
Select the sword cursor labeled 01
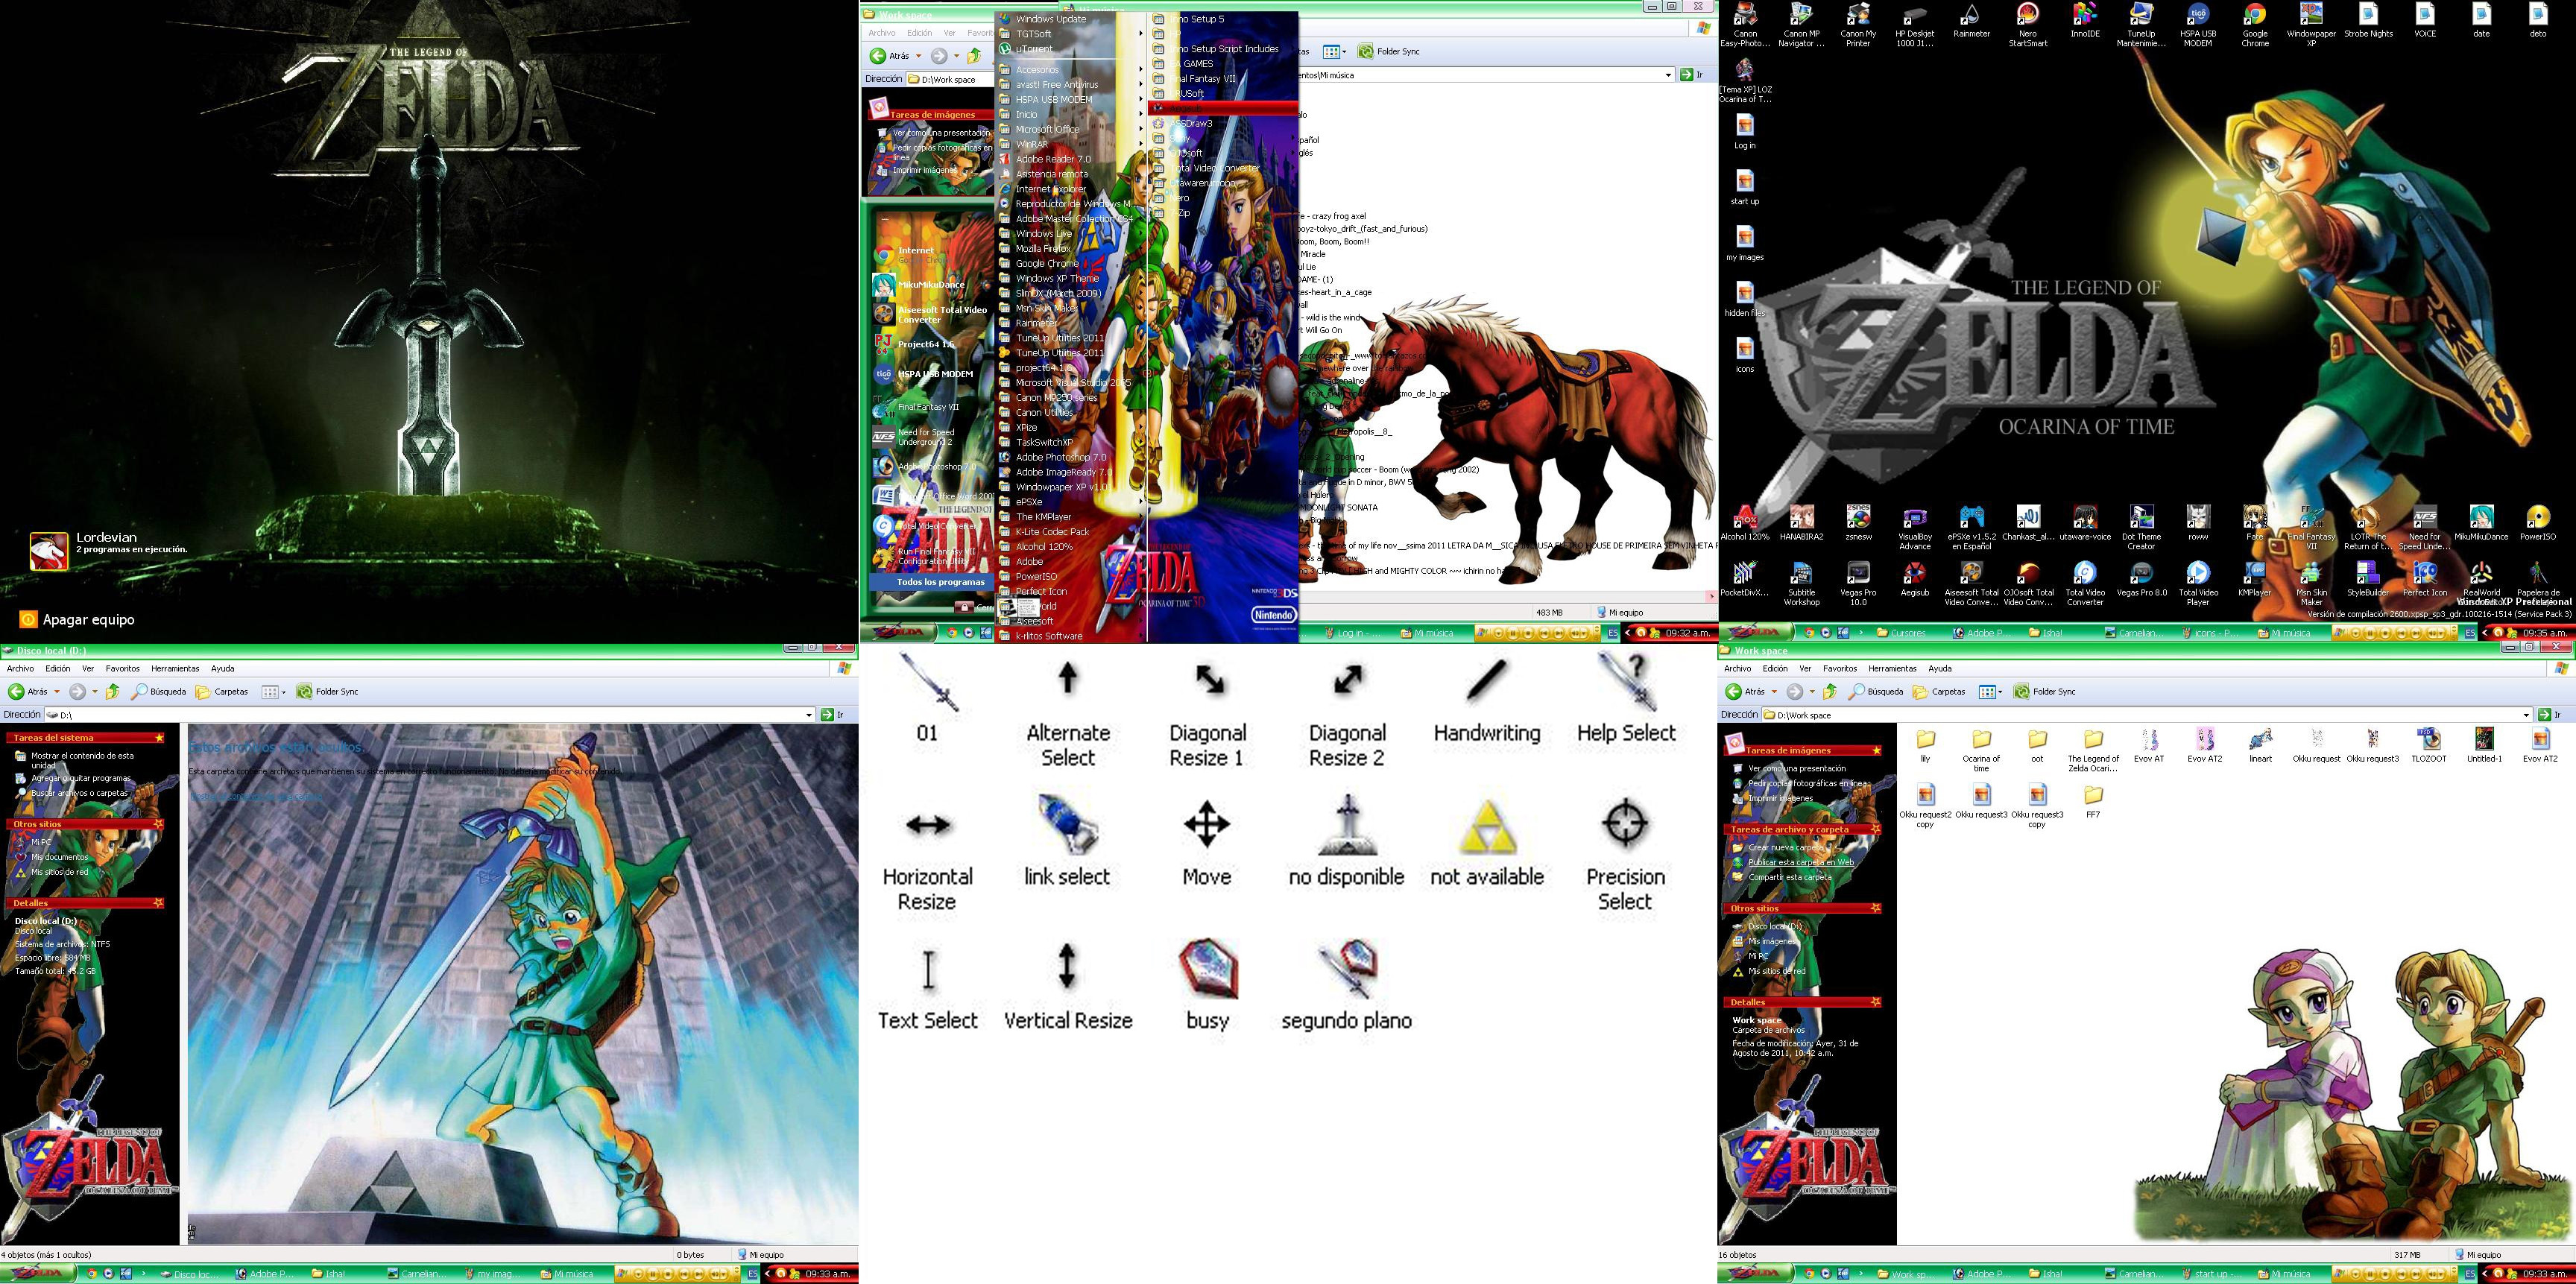tap(928, 697)
